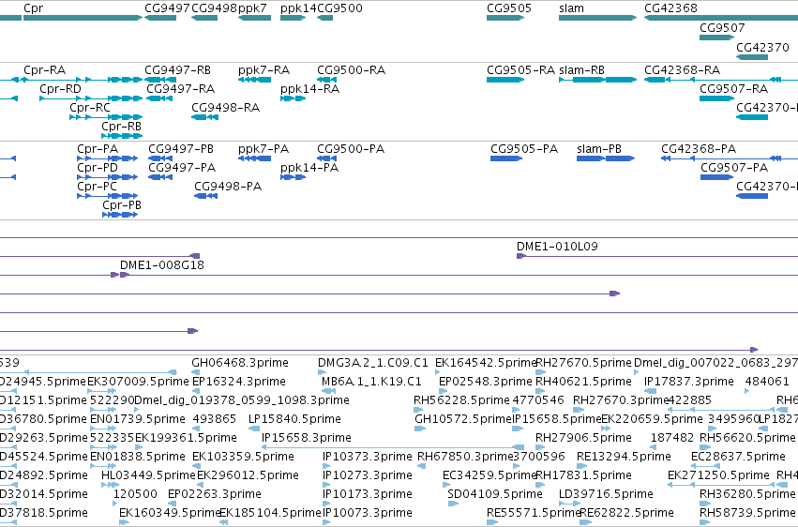798x527 pixels.
Task: Click the slam gene feature bar
Action: tap(597, 18)
